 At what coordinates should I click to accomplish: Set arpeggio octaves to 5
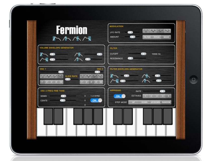click(168, 96)
